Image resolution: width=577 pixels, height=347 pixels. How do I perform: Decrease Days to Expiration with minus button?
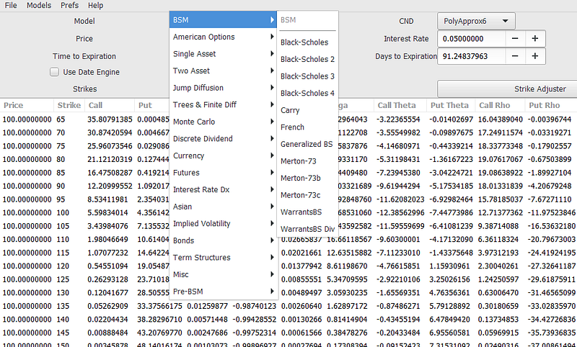click(515, 56)
